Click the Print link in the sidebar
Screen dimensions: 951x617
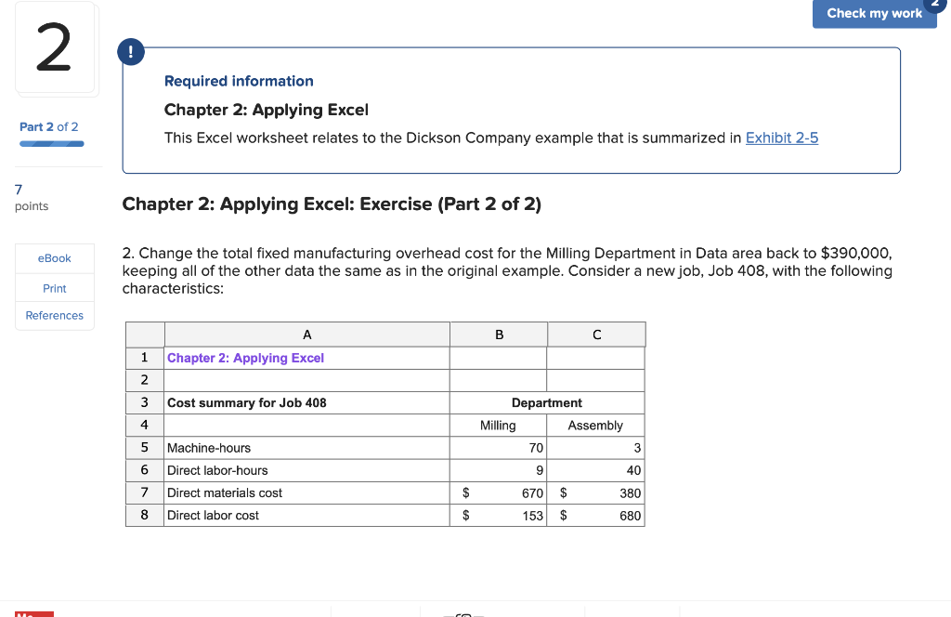54,287
